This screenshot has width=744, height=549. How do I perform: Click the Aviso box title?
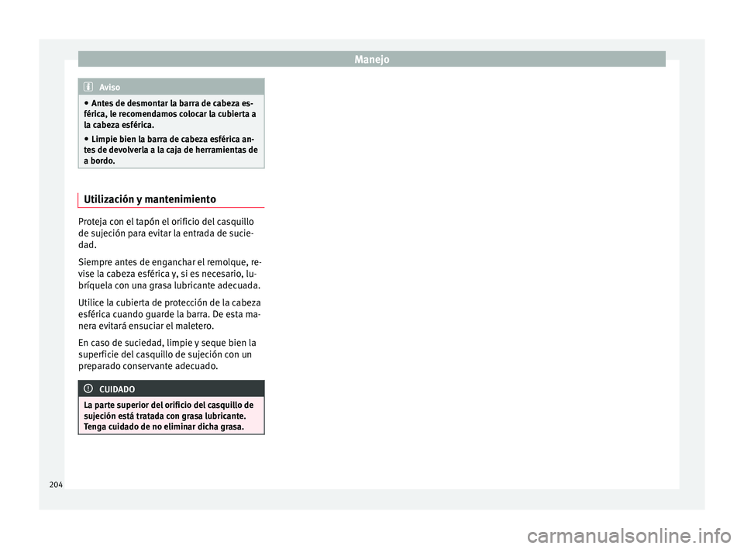click(x=109, y=88)
